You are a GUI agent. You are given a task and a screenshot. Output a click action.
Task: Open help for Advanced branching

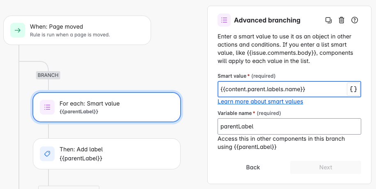coord(355,20)
